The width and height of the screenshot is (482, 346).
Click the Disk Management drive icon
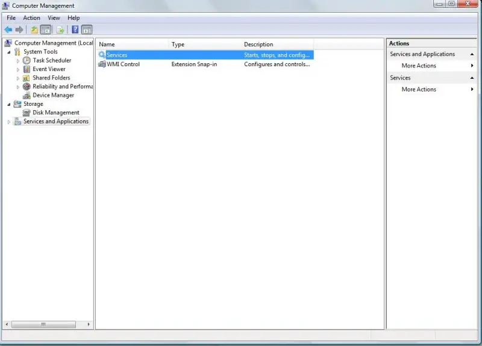(27, 113)
